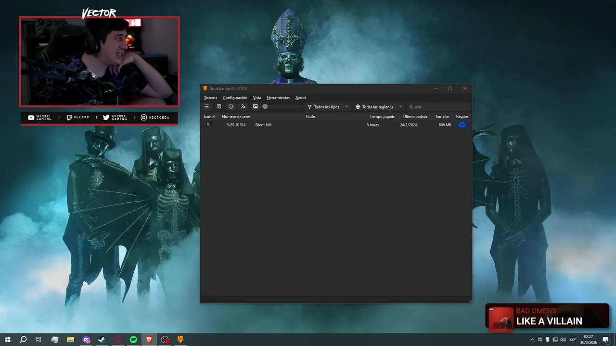Image resolution: width=616 pixels, height=346 pixels.
Task: Click the Silent Hill game icon thumbnail
Action: 209,125
